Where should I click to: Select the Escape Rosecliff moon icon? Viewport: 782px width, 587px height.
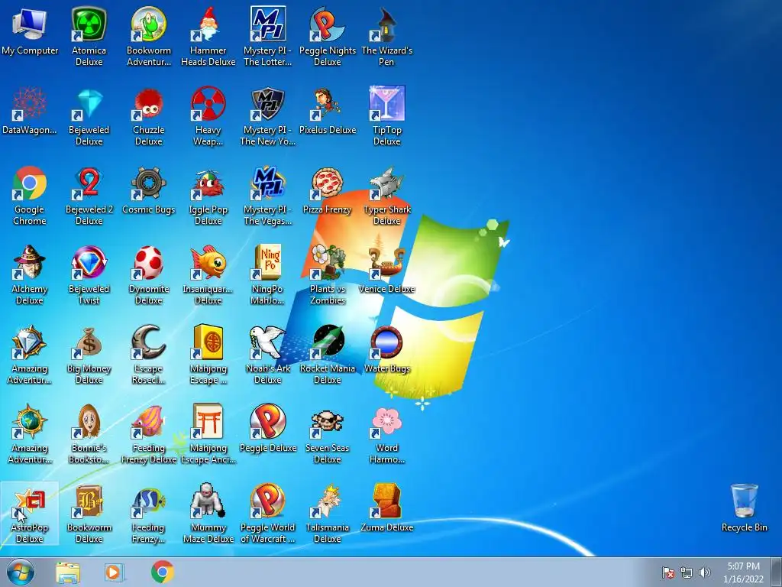tap(149, 342)
